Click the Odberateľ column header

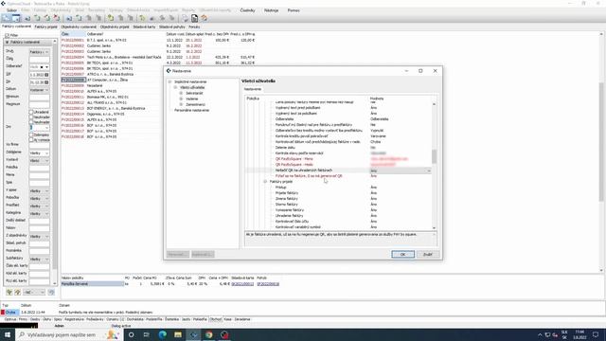point(95,34)
